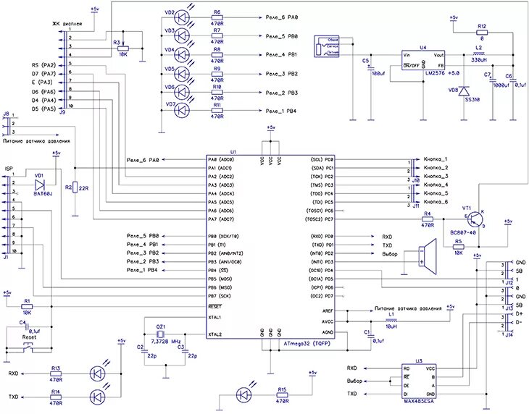The height and width of the screenshot is (414, 529).
Task: Click the 'AREF' pin label
Action: coord(328,311)
